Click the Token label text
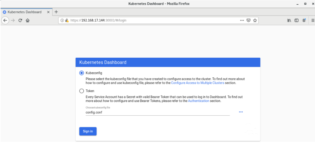The width and height of the screenshot is (315, 143). (x=90, y=91)
